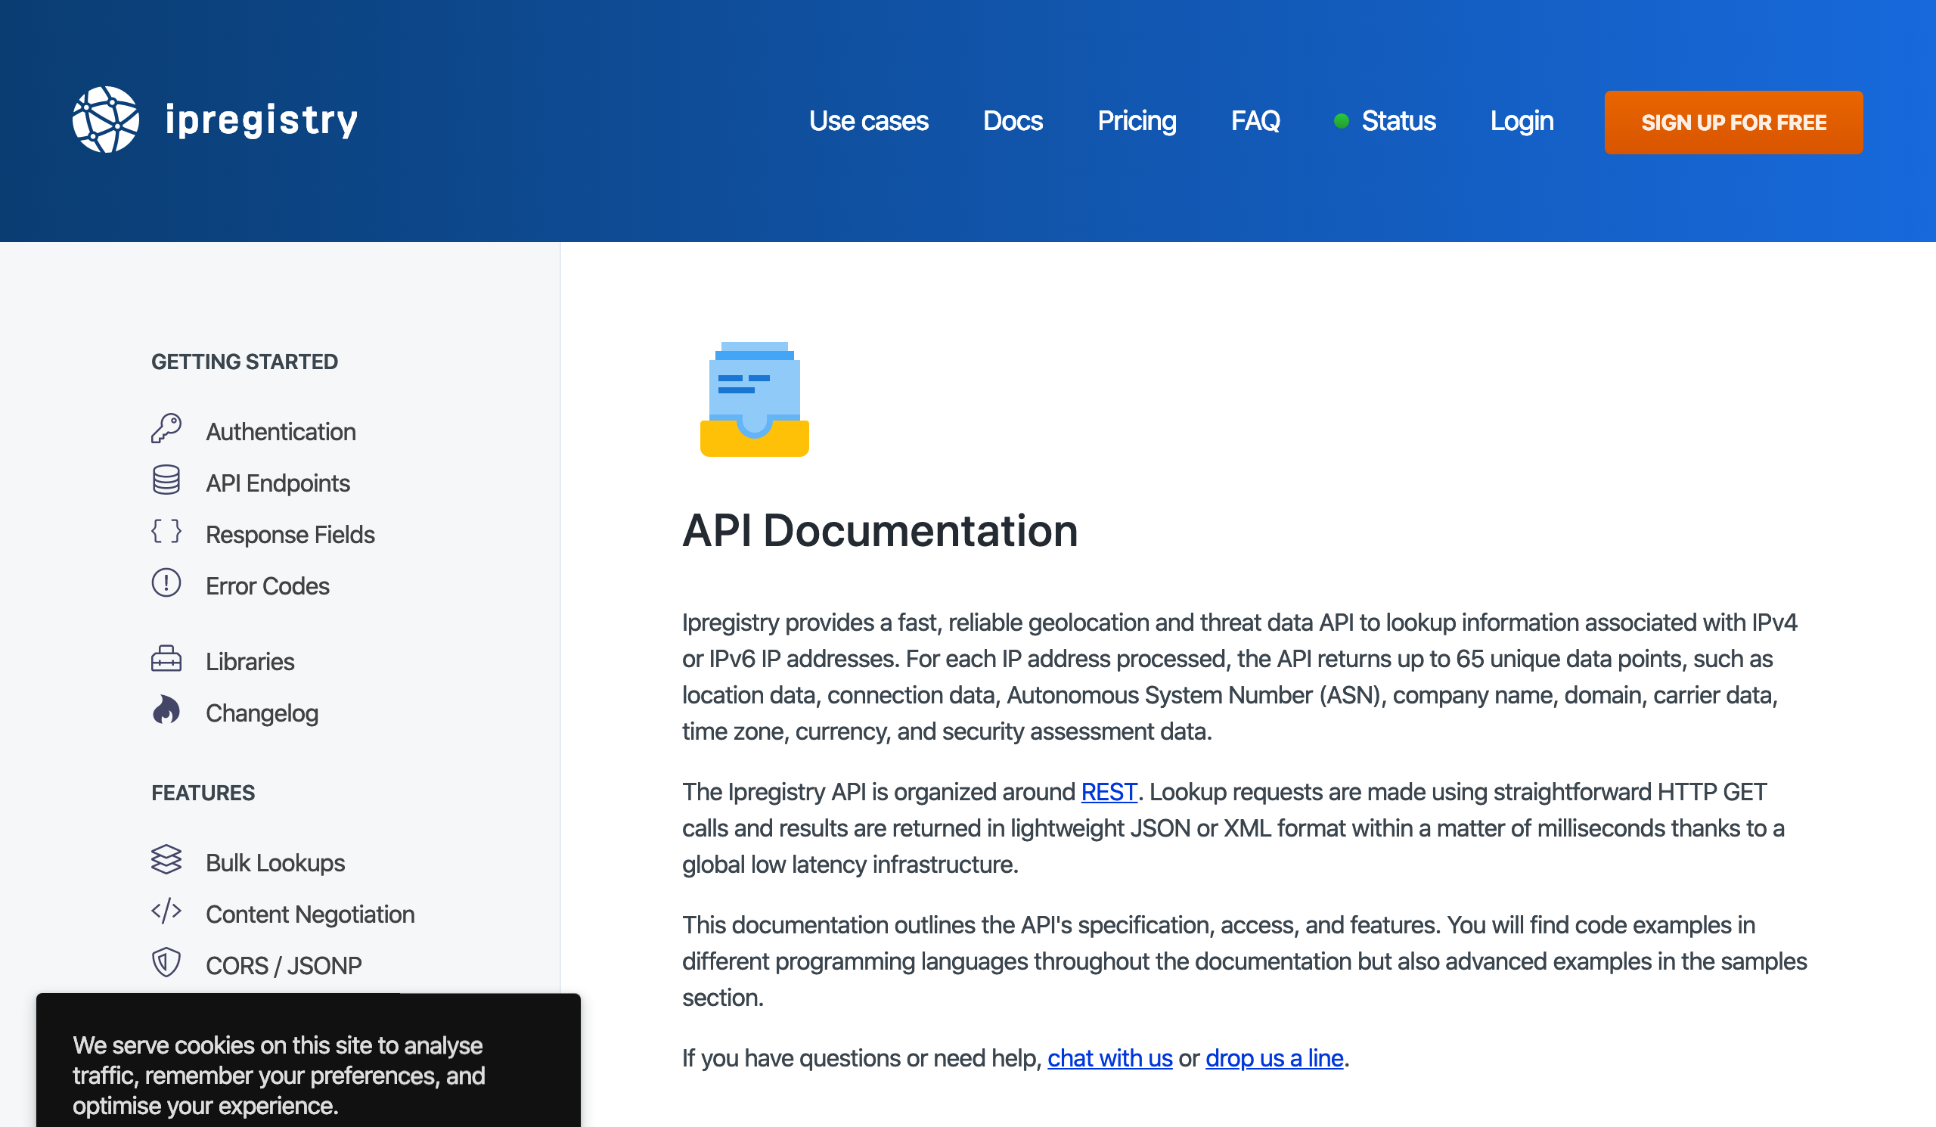This screenshot has height=1127, width=1936.
Task: Open the Error Codes section
Action: pos(268,586)
